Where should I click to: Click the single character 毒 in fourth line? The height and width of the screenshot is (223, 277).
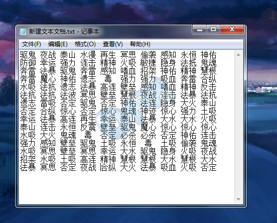click(x=108, y=79)
